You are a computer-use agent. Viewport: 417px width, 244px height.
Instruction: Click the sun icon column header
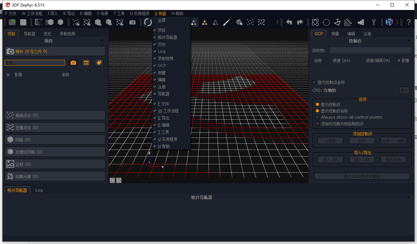coord(8,75)
